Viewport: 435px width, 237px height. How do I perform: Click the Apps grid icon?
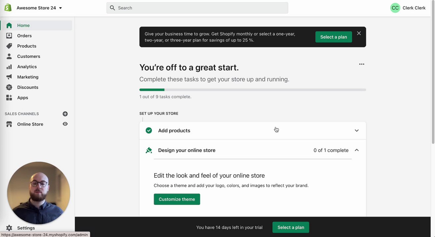(9, 98)
